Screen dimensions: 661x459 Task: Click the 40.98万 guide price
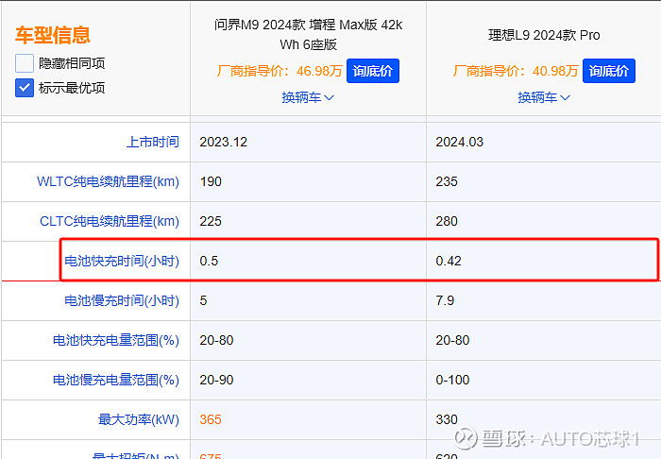(x=555, y=71)
